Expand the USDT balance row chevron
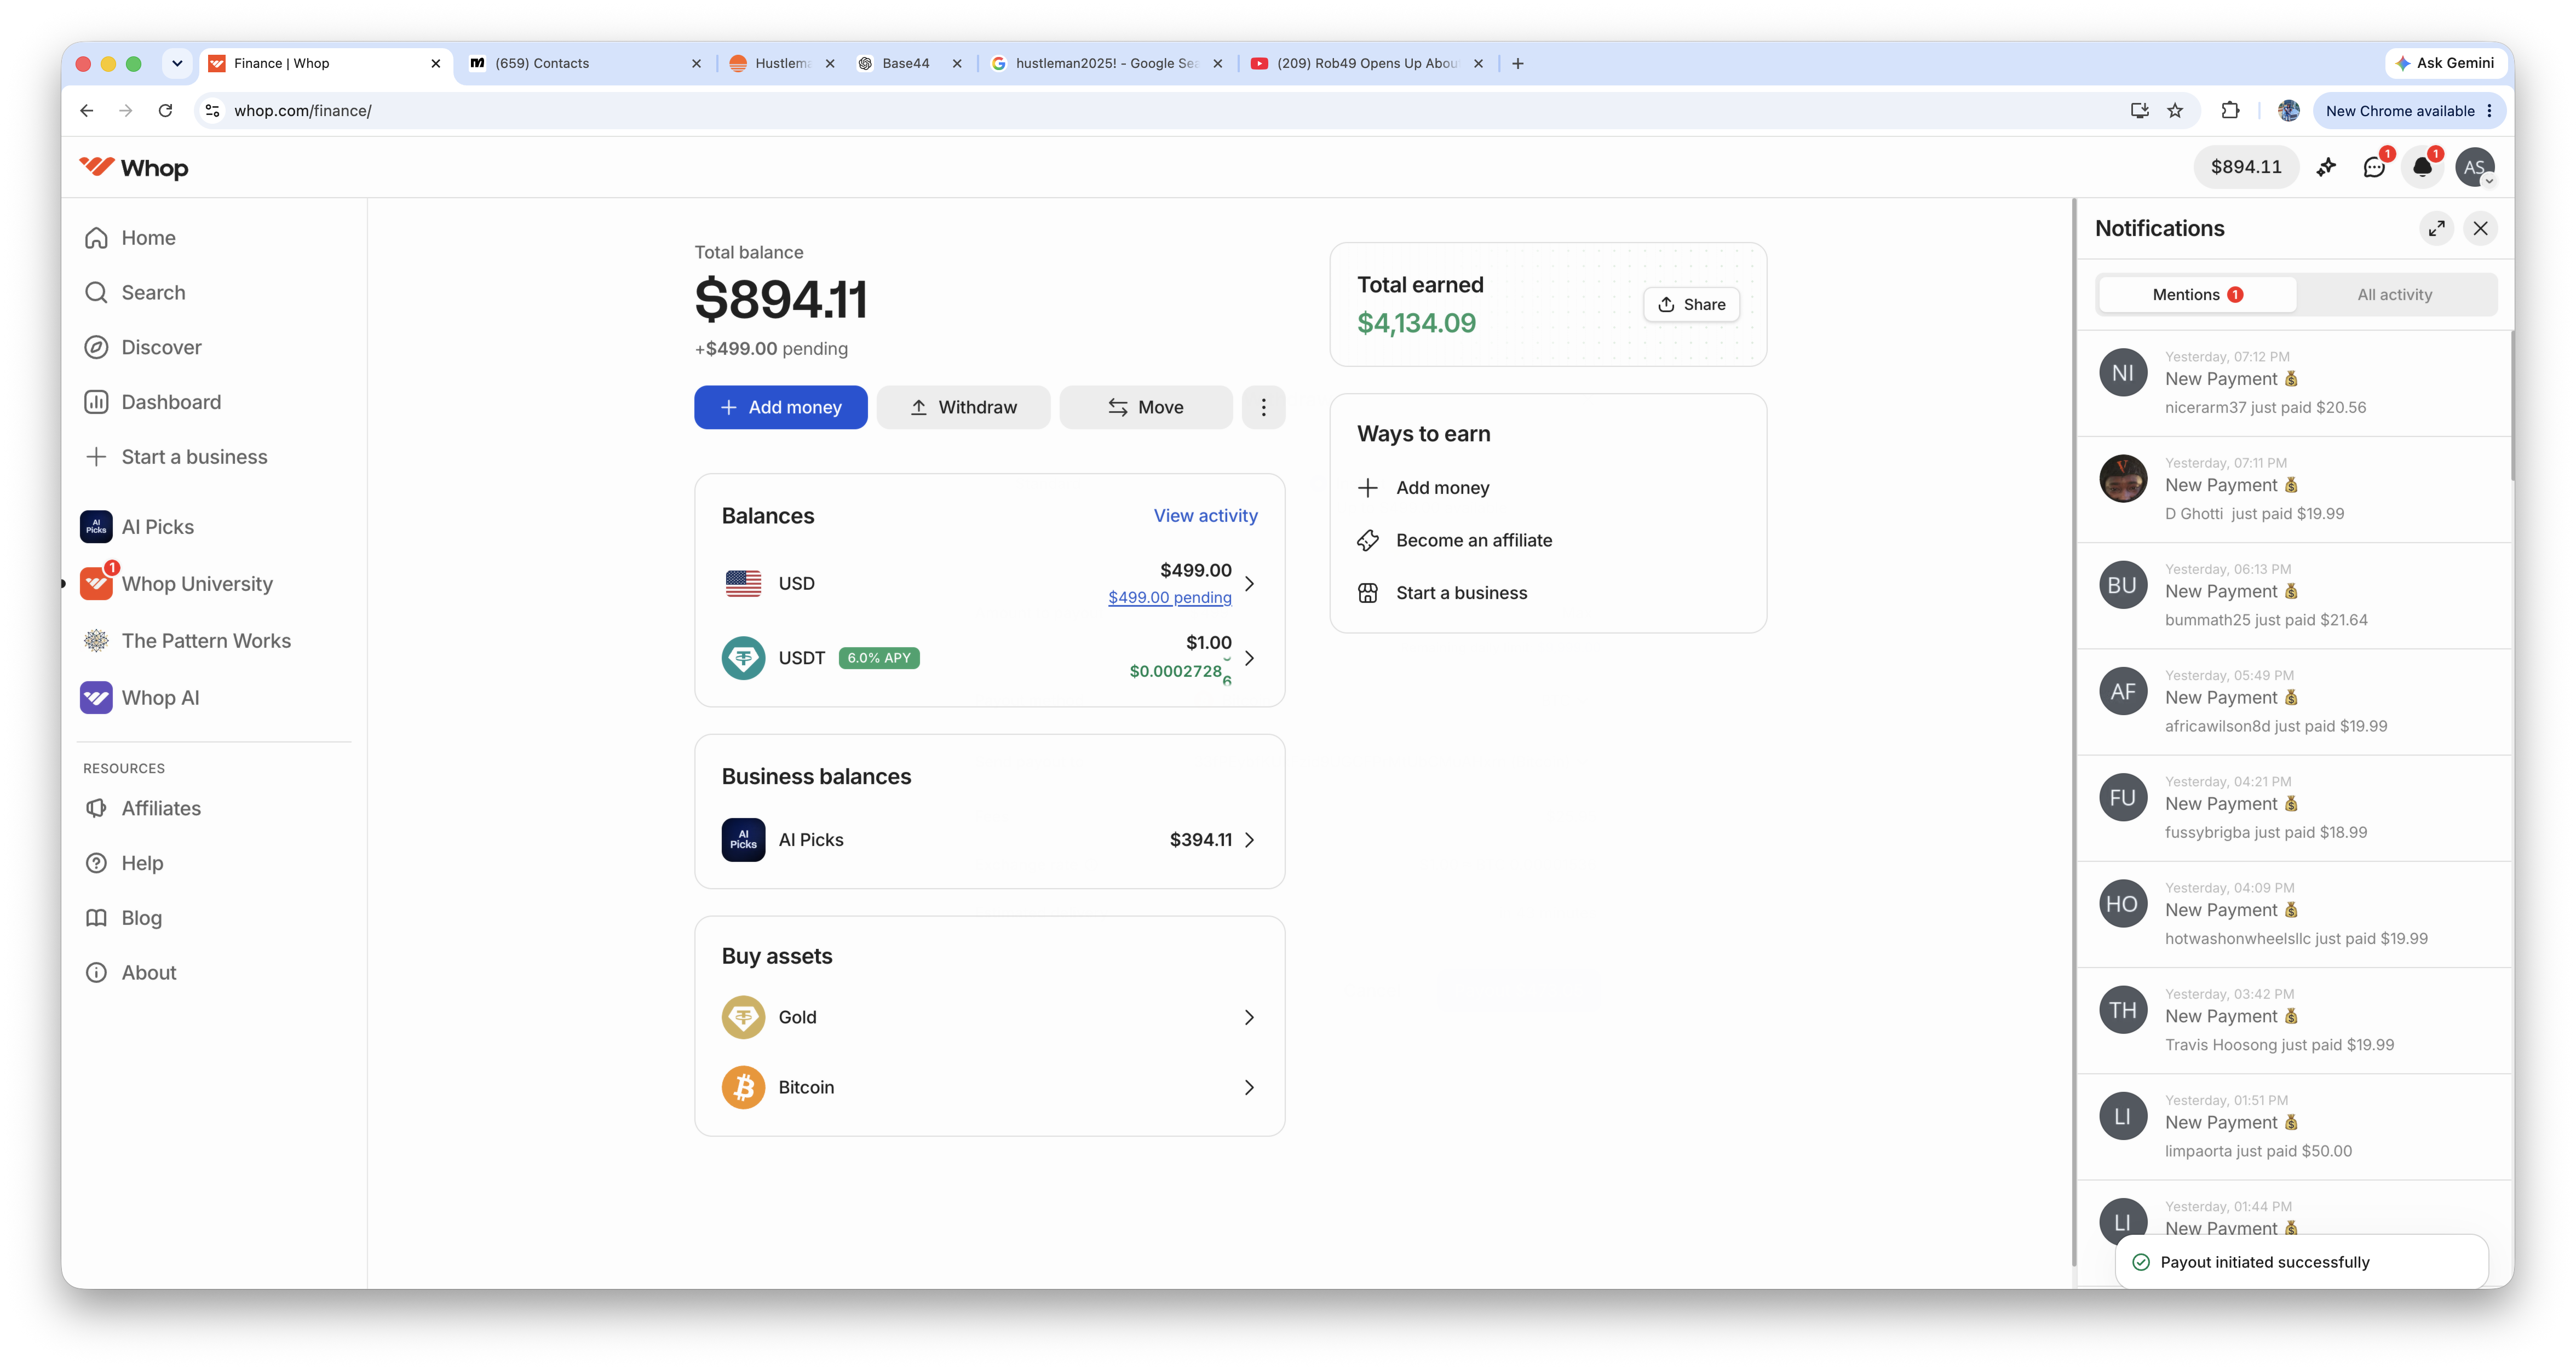The width and height of the screenshot is (2576, 1370). (1249, 658)
